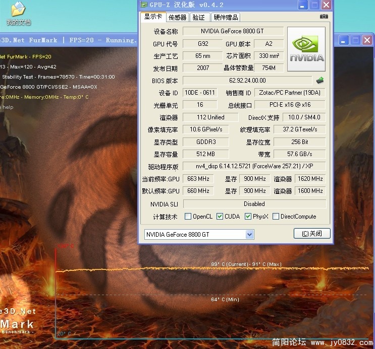Switch to the 显示卡 tab
Viewport: 375px width, 349px height.
[153, 17]
